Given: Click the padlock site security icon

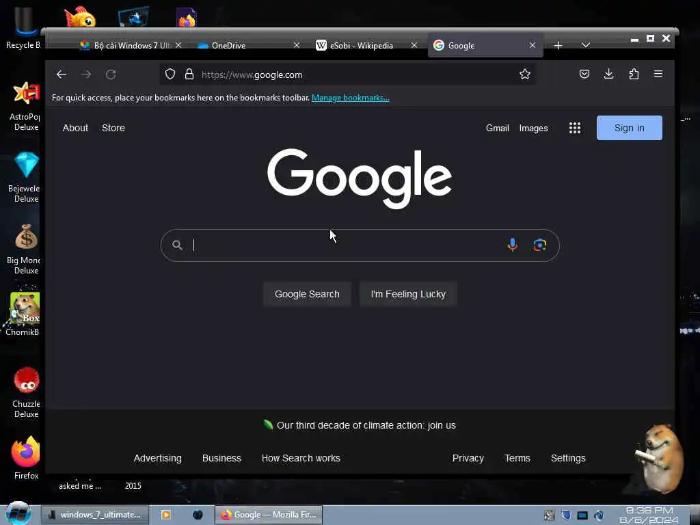Looking at the screenshot, I should 189,74.
